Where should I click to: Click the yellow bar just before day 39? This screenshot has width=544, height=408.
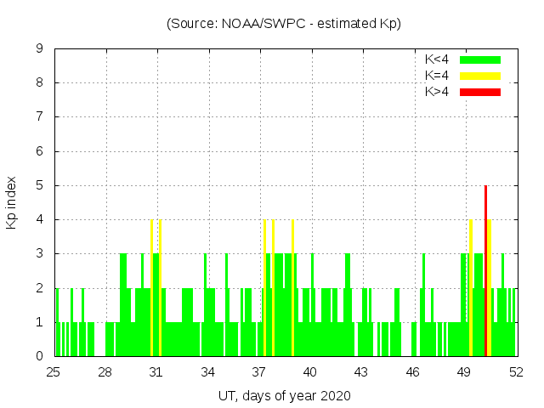[x=292, y=289]
